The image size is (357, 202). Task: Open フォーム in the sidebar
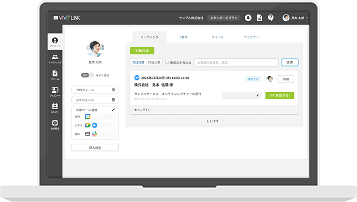[55, 75]
